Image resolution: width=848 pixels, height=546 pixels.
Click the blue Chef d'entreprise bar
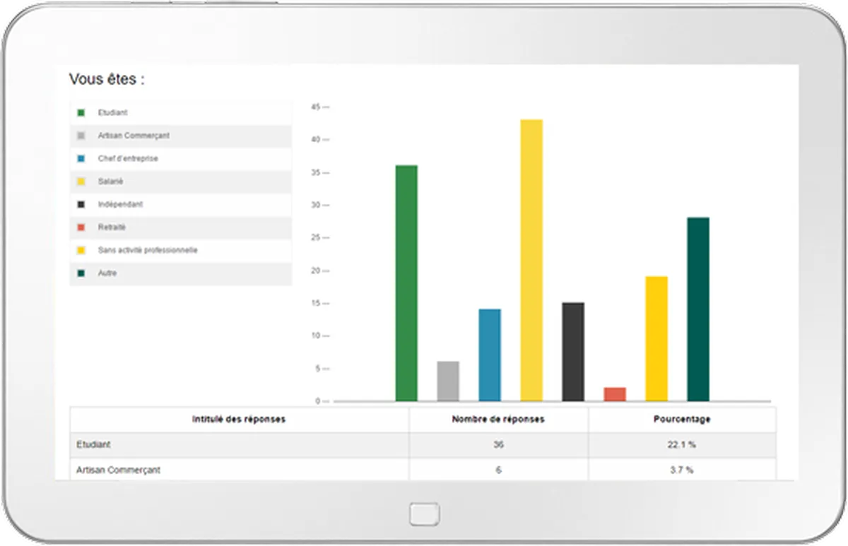coord(490,355)
